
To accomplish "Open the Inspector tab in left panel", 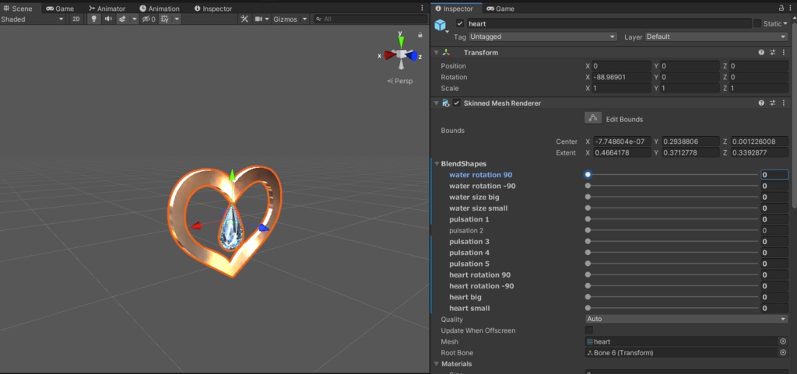I will 213,9.
